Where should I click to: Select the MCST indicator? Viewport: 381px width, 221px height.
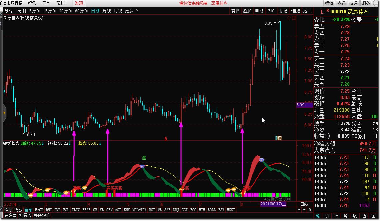click(x=230, y=210)
